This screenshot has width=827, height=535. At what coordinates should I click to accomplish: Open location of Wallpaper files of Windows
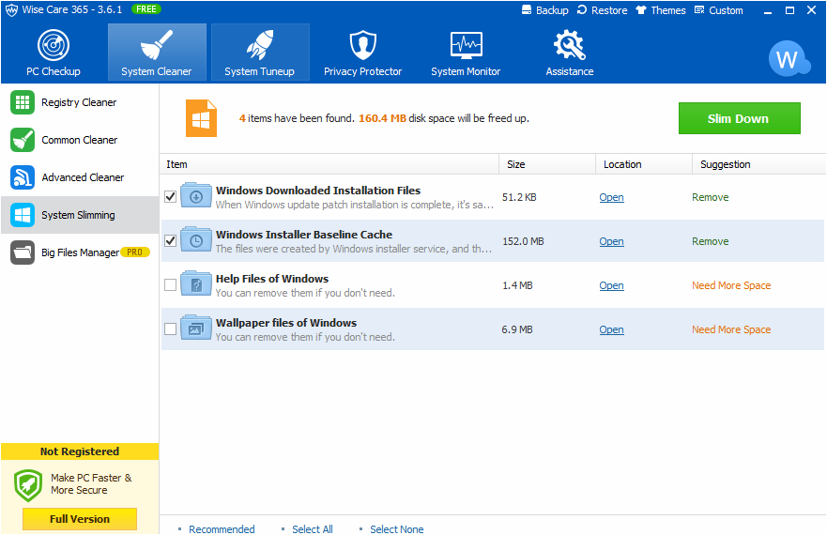[x=611, y=329]
